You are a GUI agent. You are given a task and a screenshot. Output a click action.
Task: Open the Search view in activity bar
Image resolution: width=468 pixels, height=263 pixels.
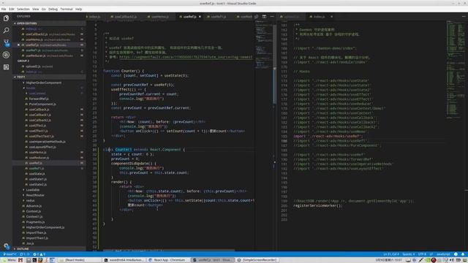pyautogui.click(x=6, y=31)
